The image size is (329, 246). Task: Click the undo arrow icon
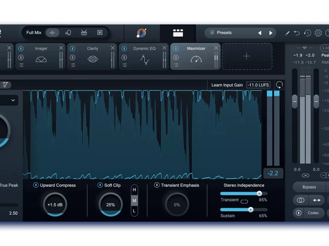[x=297, y=33]
